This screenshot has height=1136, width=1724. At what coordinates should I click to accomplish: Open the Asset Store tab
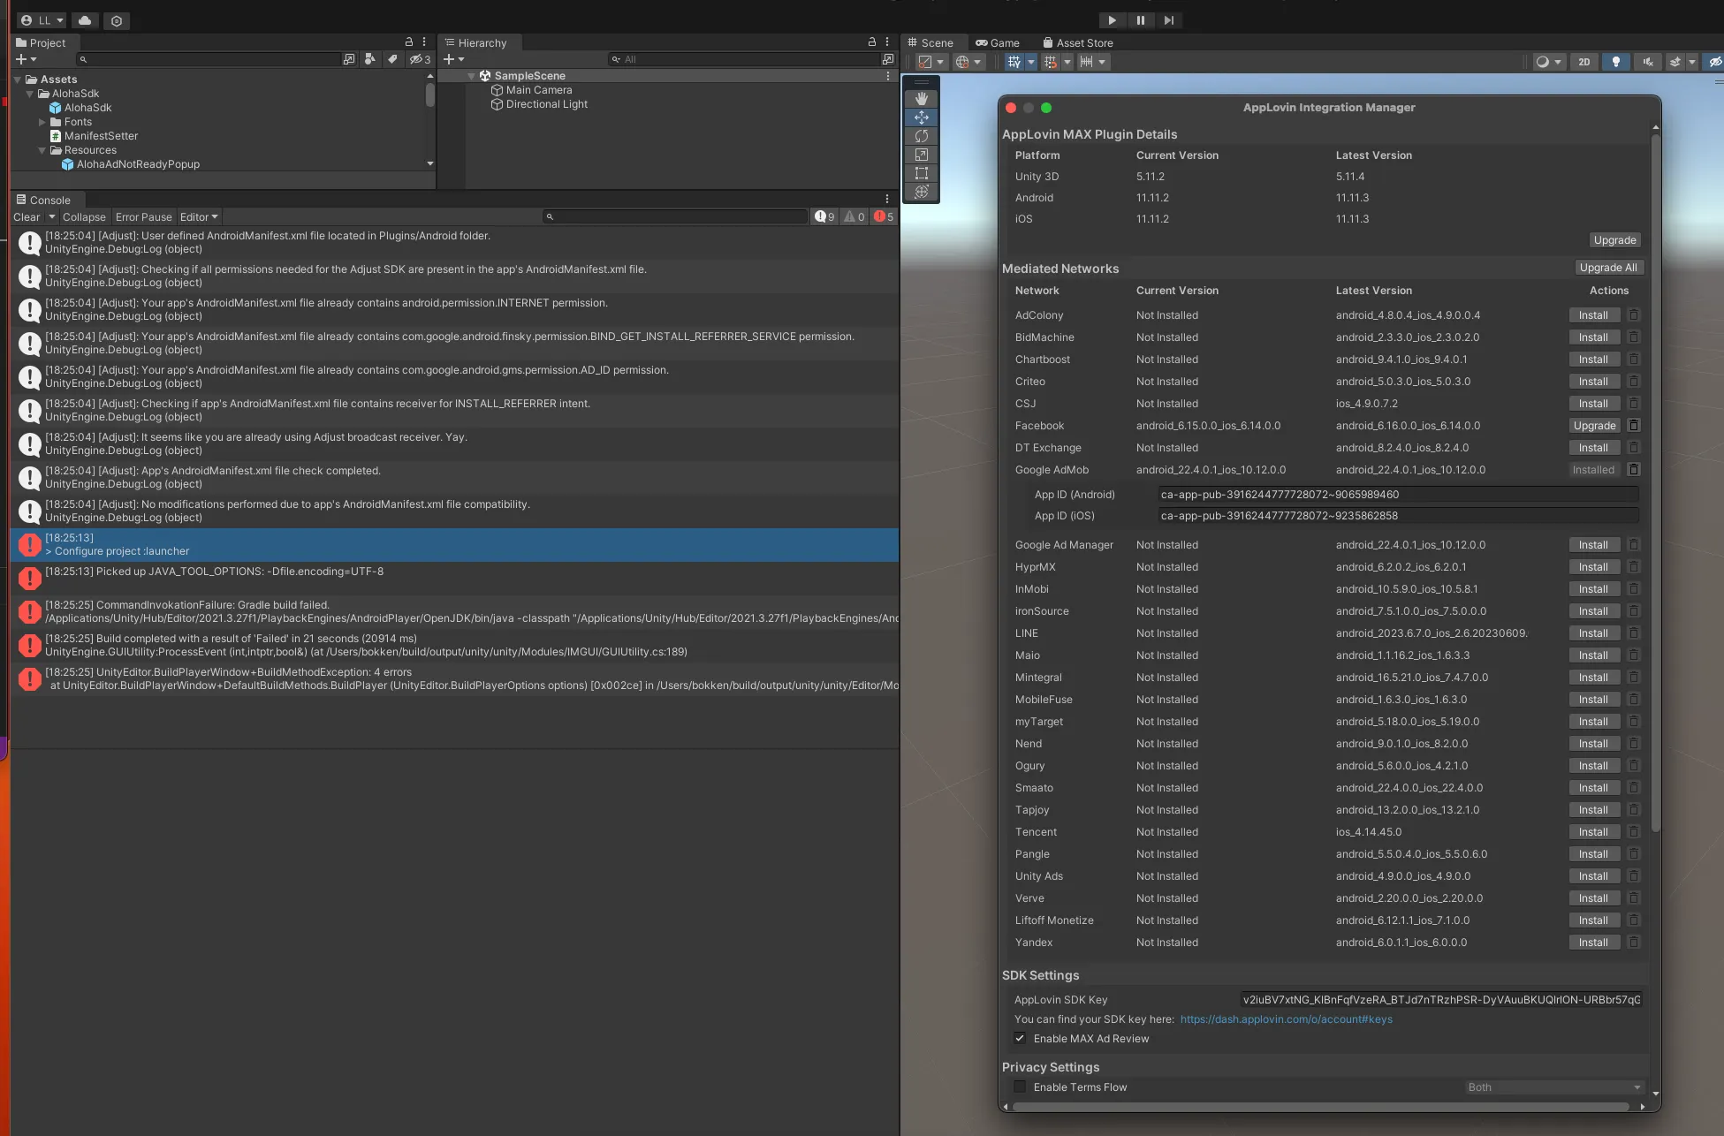(x=1077, y=43)
